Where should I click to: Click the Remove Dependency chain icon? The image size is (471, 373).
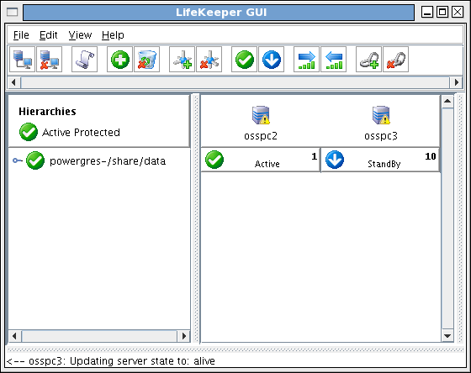pyautogui.click(x=395, y=60)
